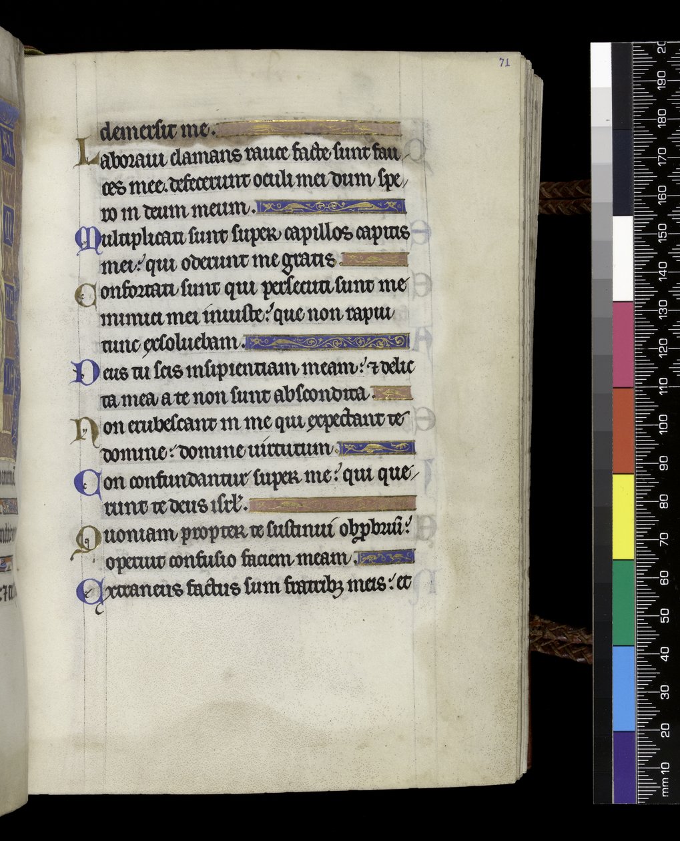Click the "130" mark on the ruler
The image size is (680, 841).
click(x=663, y=308)
